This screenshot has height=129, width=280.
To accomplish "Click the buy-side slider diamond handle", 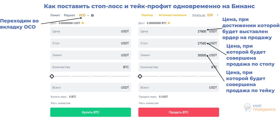I will pos(52,76).
